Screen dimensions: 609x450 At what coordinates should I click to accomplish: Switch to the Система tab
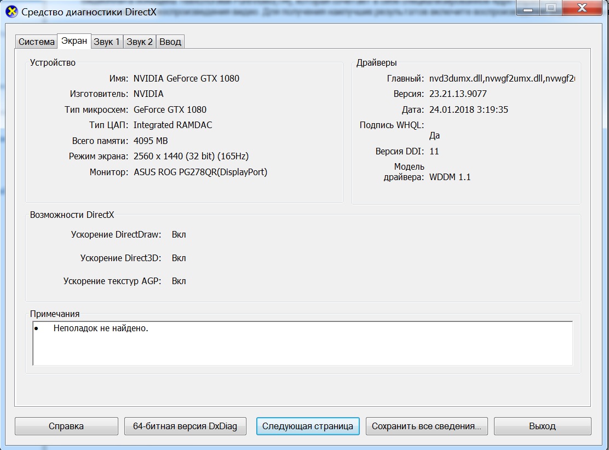pos(37,42)
